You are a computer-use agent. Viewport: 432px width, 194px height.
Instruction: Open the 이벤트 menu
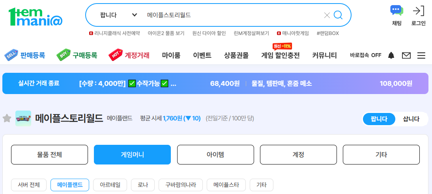[x=202, y=55]
